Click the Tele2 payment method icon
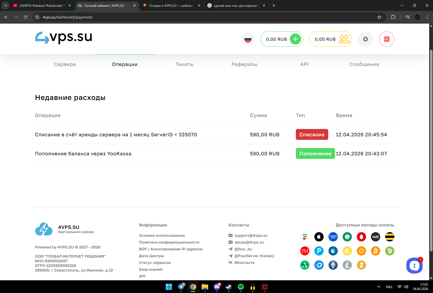The height and width of the screenshot is (293, 433). coord(375,237)
